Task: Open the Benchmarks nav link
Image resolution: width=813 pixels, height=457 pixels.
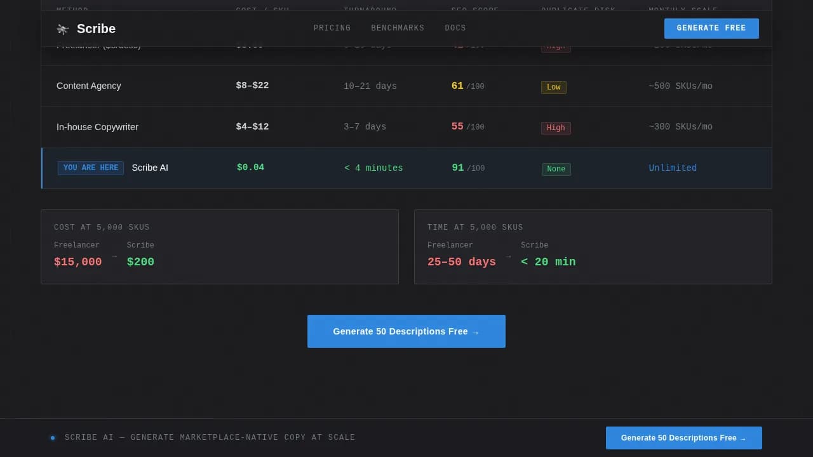Action: 398,29
